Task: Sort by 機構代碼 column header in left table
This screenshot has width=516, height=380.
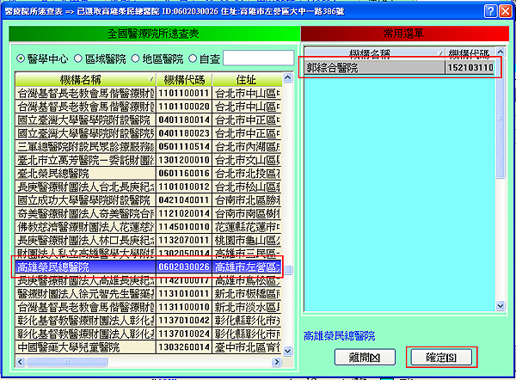Action: click(x=181, y=78)
